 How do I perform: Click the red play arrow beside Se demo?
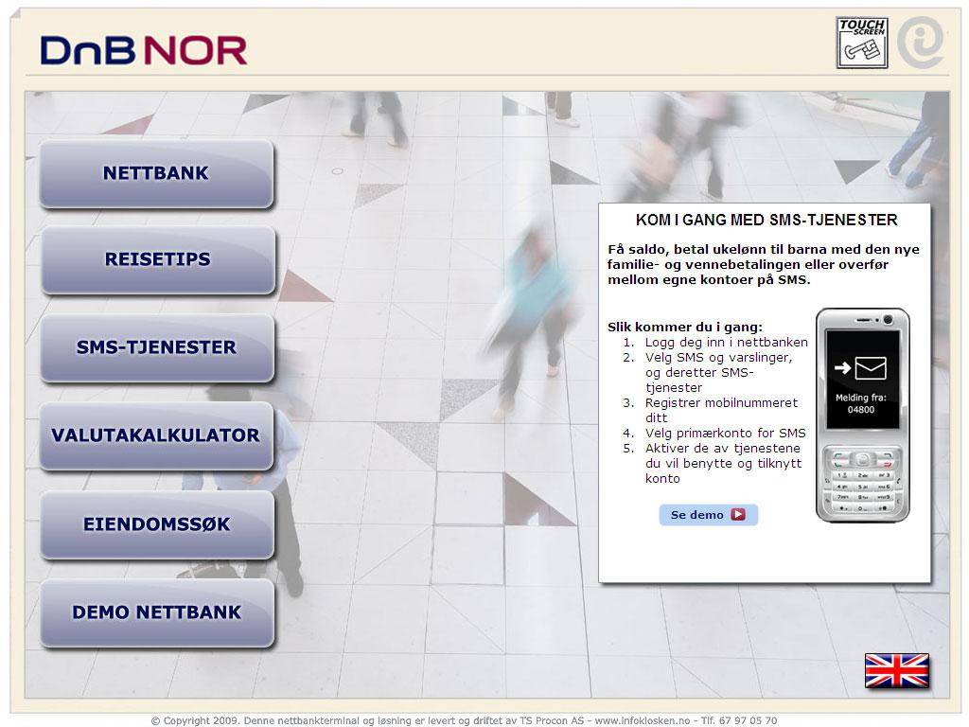(738, 515)
